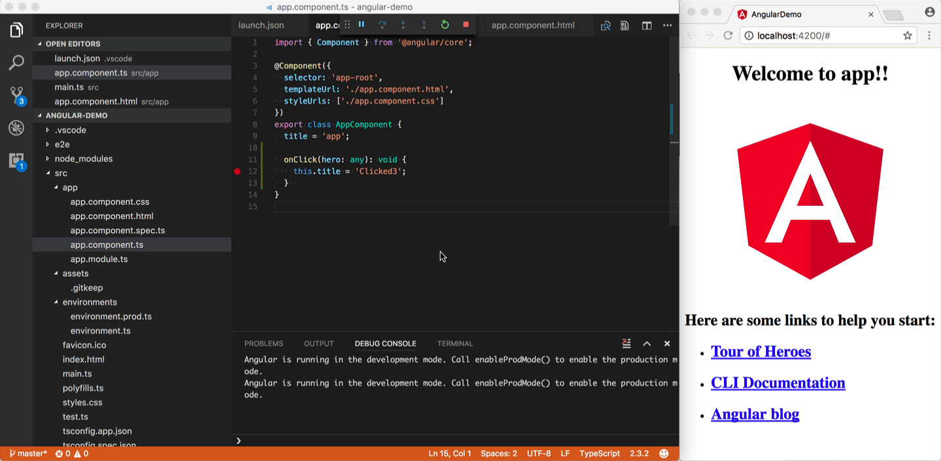Click the Chrome profile icon
This screenshot has width=941, height=461.
click(930, 12)
